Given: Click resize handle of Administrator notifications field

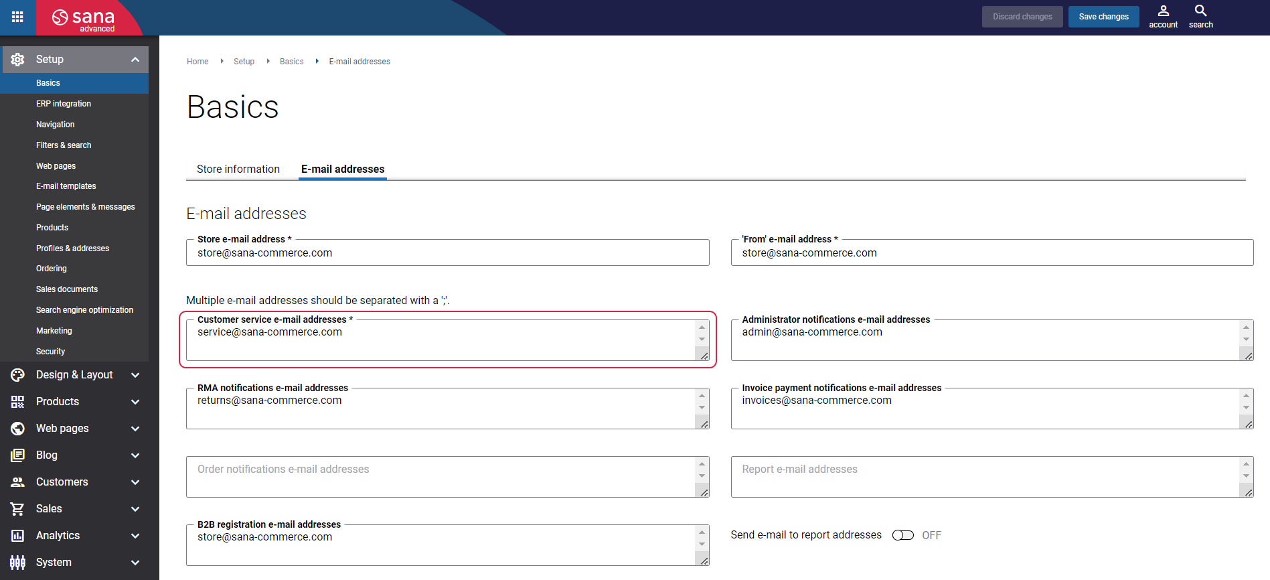Looking at the screenshot, I should pyautogui.click(x=1249, y=356).
